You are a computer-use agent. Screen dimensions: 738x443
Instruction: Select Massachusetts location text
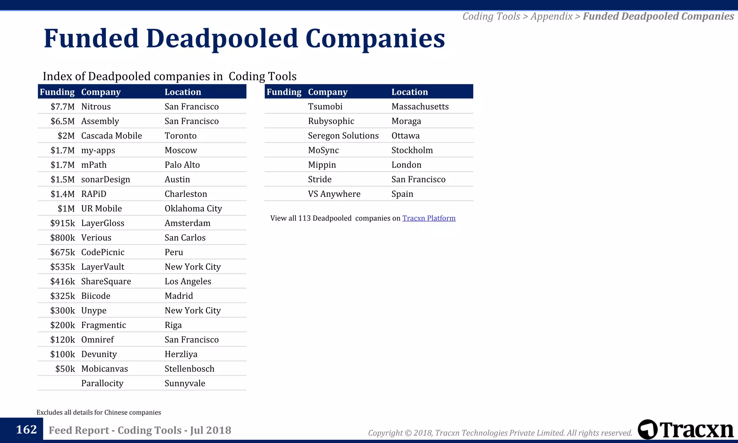[420, 107]
